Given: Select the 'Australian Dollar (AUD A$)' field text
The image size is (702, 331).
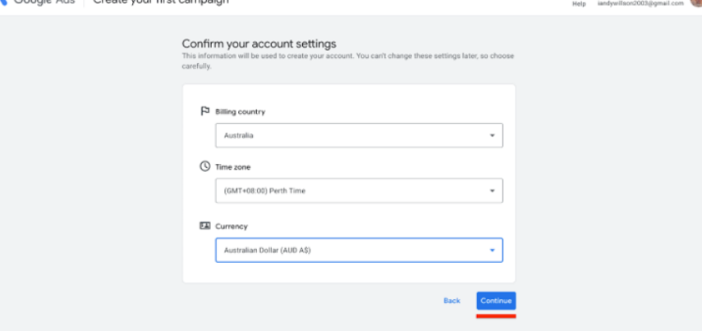Looking at the screenshot, I should coord(267,250).
